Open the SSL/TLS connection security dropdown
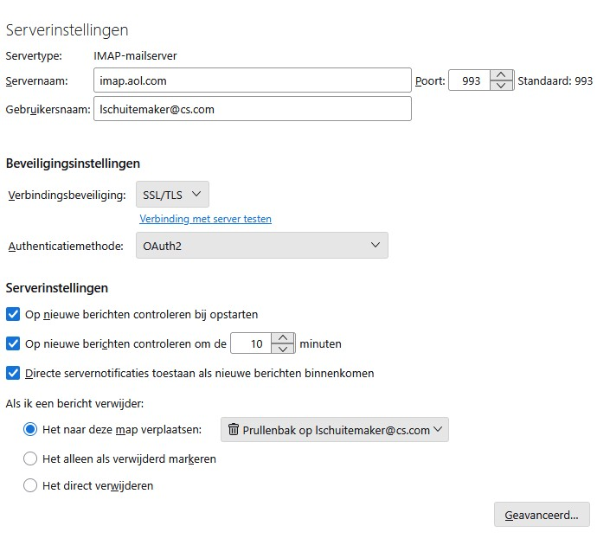This screenshot has height=545, width=597. click(172, 195)
